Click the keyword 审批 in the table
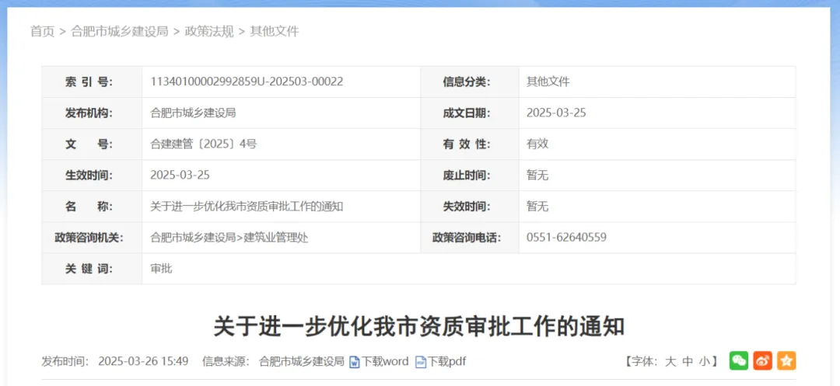This screenshot has height=386, width=840. 161,269
